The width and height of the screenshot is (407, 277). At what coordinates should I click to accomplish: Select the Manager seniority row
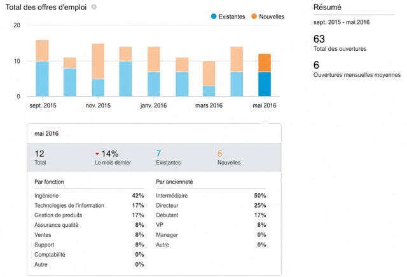(x=210, y=234)
